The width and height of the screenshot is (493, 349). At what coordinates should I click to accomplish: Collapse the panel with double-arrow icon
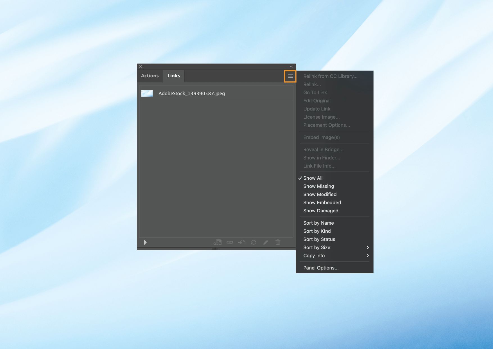291,67
